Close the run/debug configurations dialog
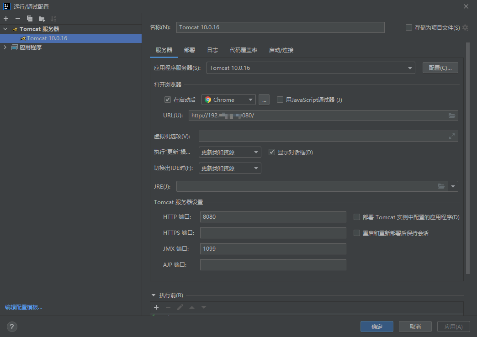This screenshot has height=337, width=477. 466,6
